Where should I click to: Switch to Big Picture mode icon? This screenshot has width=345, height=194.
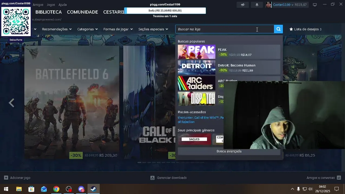pyautogui.click(x=315, y=5)
